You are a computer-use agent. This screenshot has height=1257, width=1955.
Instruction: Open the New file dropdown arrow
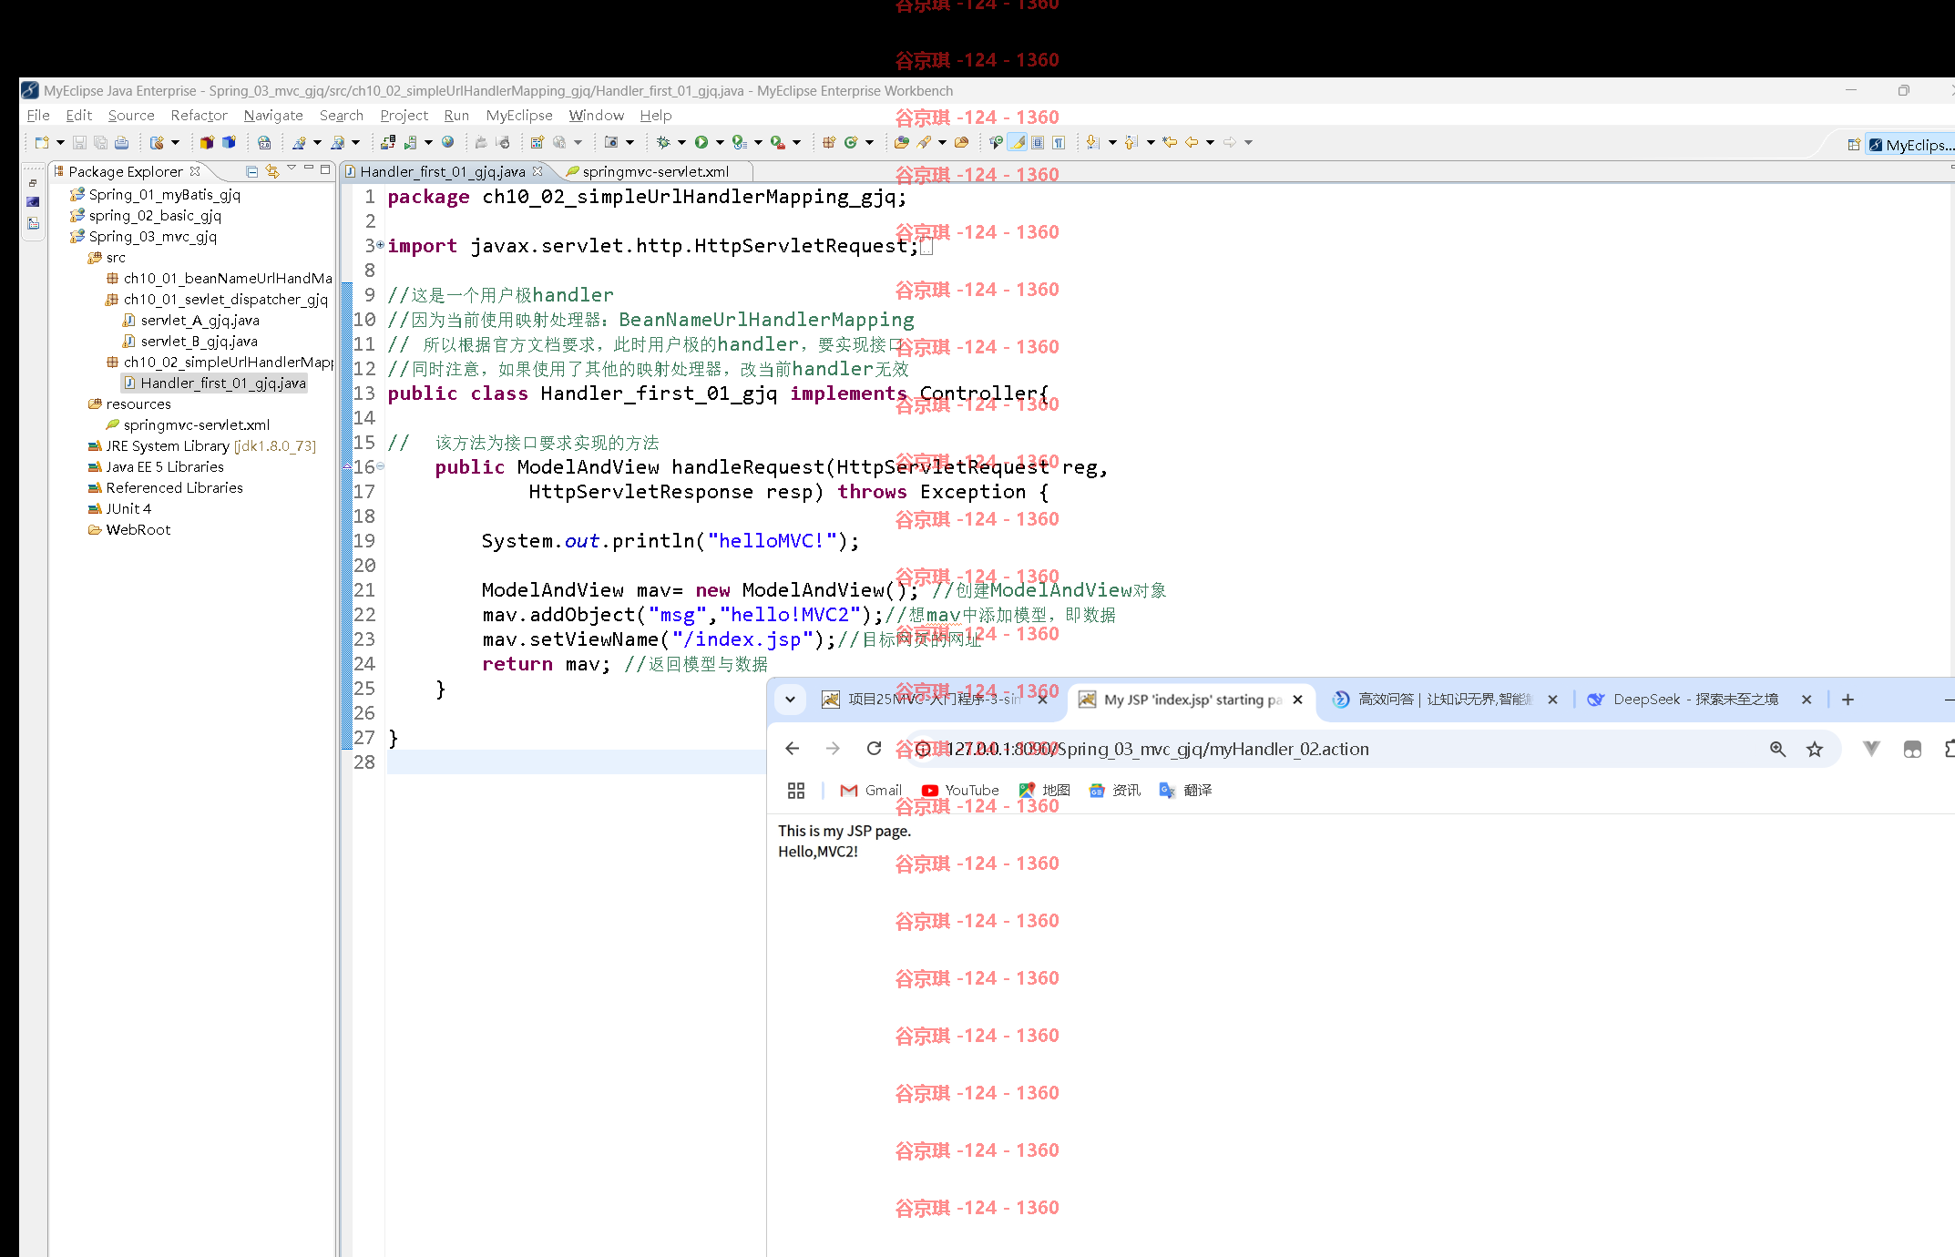tap(60, 142)
